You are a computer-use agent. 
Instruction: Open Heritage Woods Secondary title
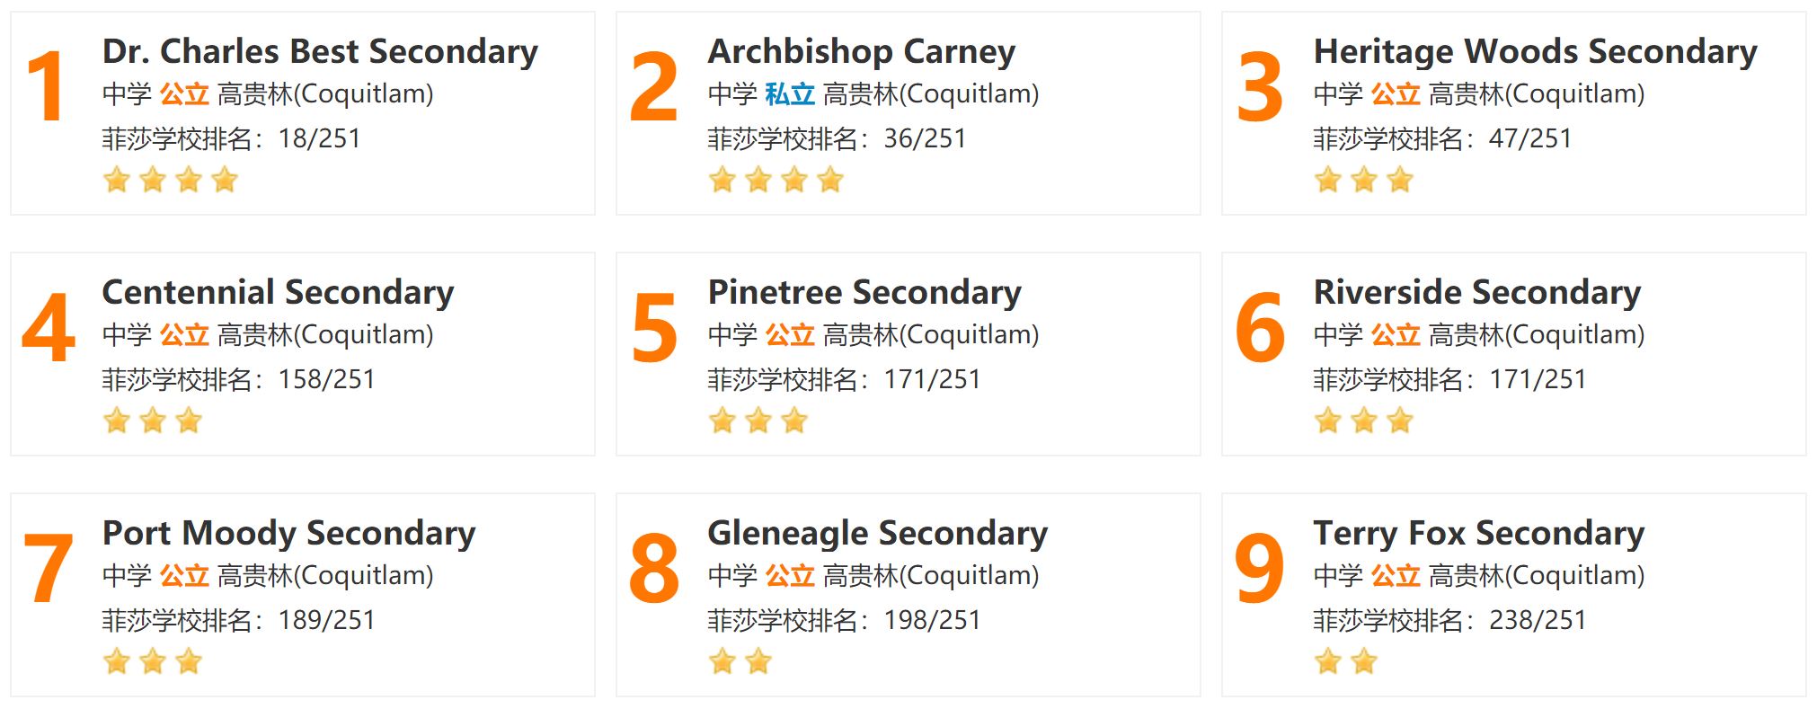[x=1536, y=51]
